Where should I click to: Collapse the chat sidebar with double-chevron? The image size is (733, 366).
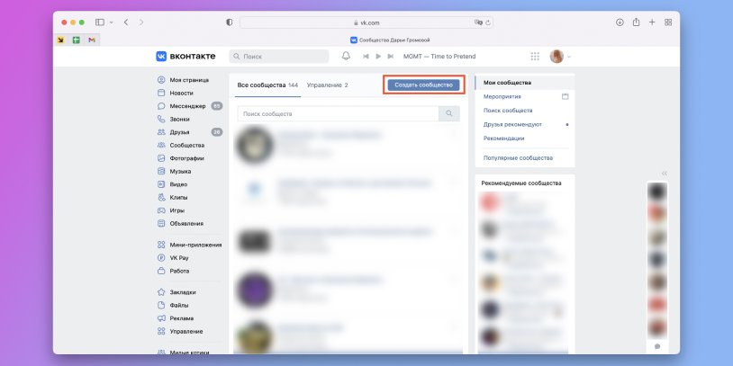click(664, 174)
